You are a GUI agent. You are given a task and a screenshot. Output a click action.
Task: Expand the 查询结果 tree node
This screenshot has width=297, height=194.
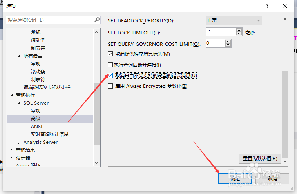click(11, 150)
